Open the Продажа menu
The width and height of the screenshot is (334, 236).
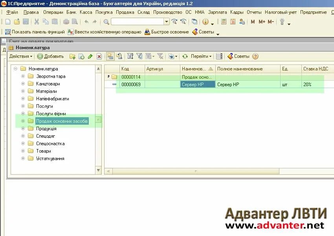click(x=125, y=12)
